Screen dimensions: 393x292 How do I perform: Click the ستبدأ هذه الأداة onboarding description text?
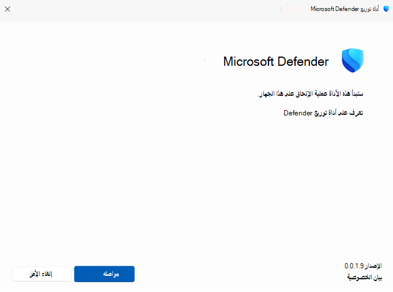click(x=311, y=93)
